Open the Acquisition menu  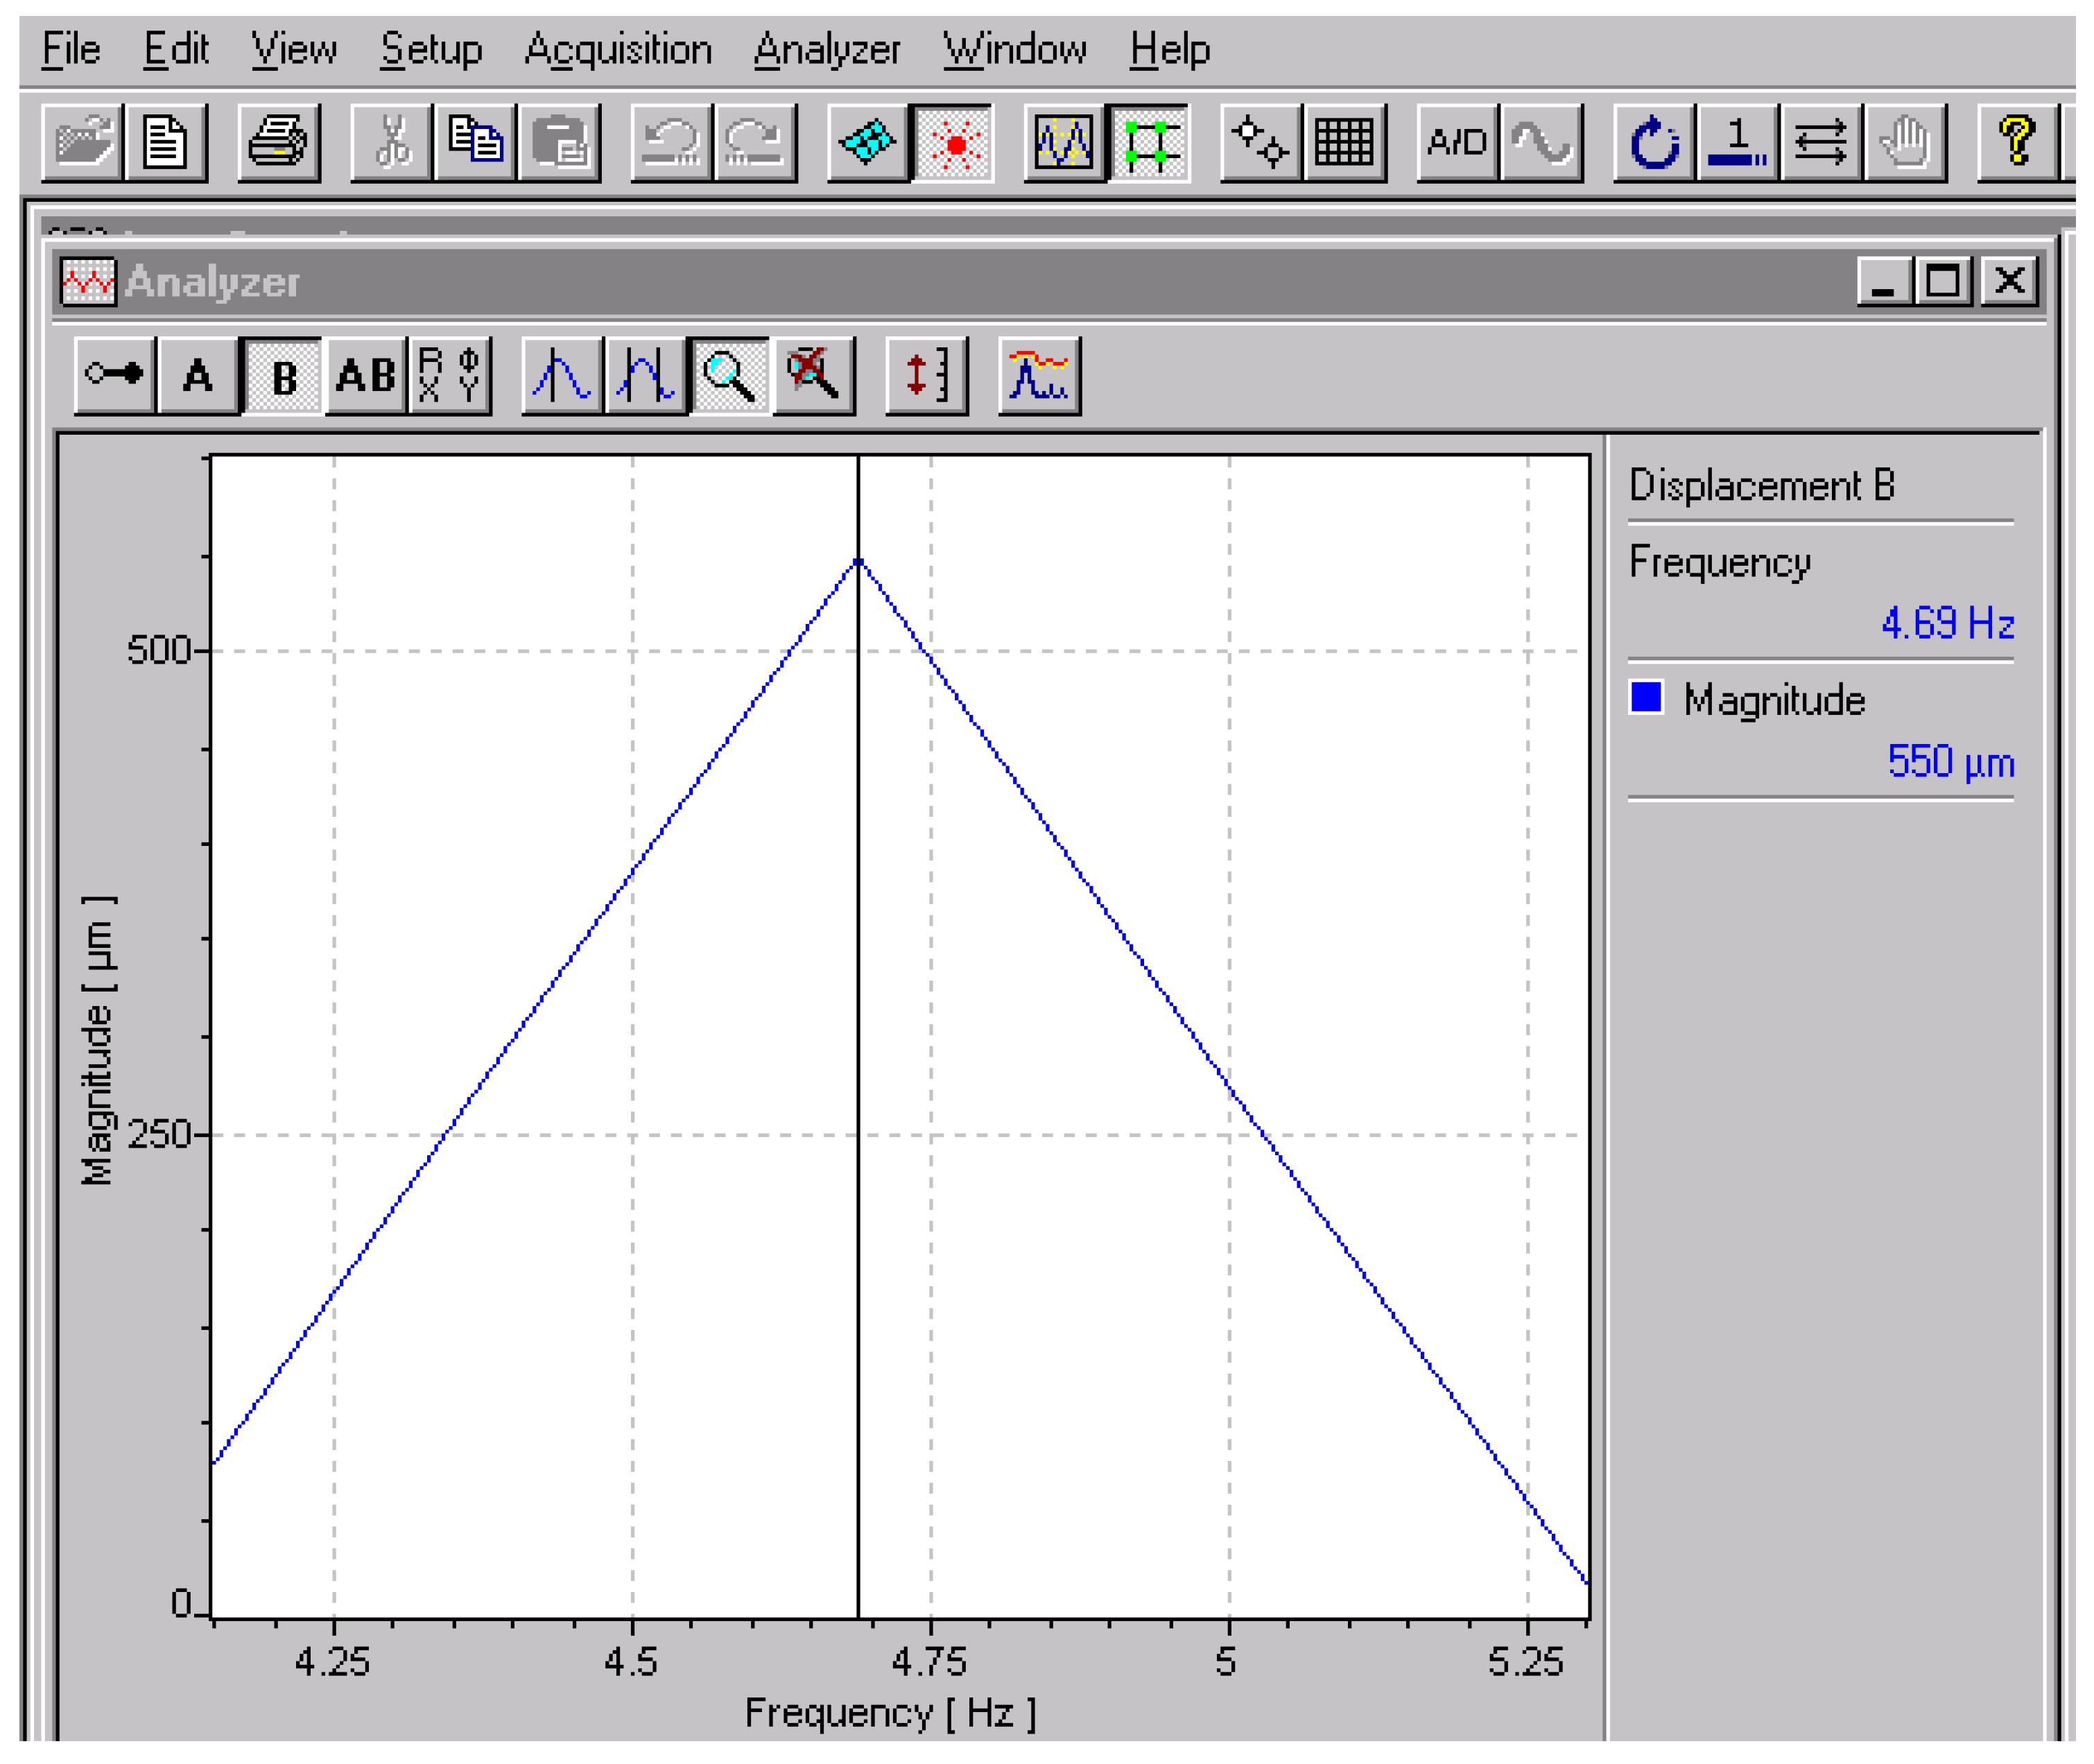pos(617,49)
